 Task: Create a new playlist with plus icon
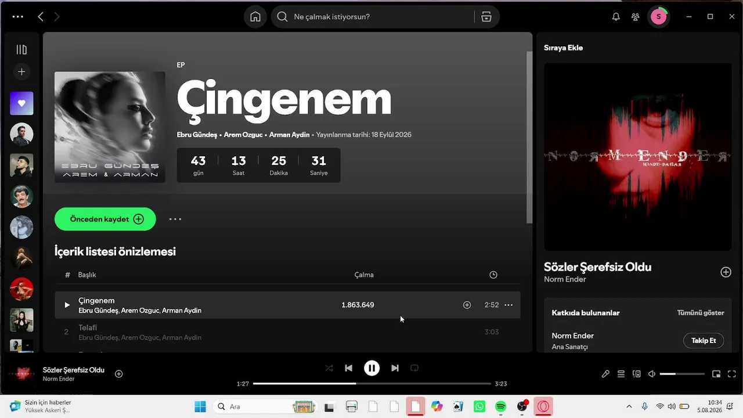[x=21, y=72]
